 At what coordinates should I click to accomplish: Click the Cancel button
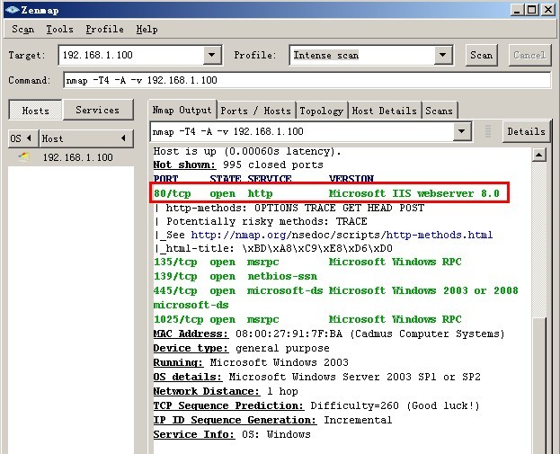point(529,55)
